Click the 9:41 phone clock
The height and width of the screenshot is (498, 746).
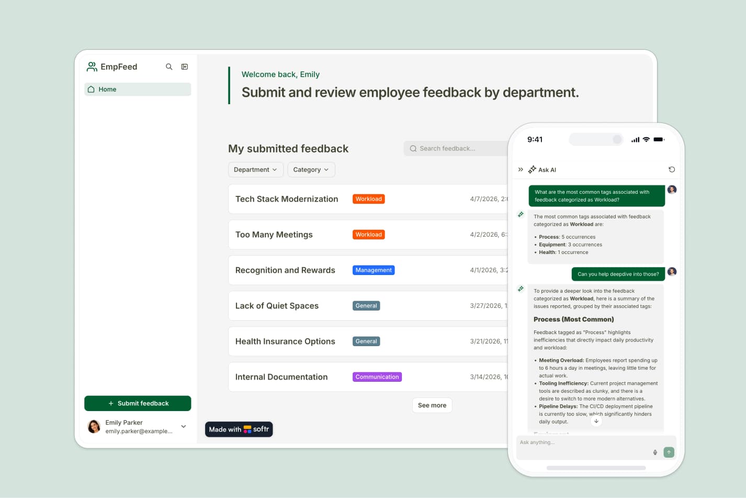(535, 139)
